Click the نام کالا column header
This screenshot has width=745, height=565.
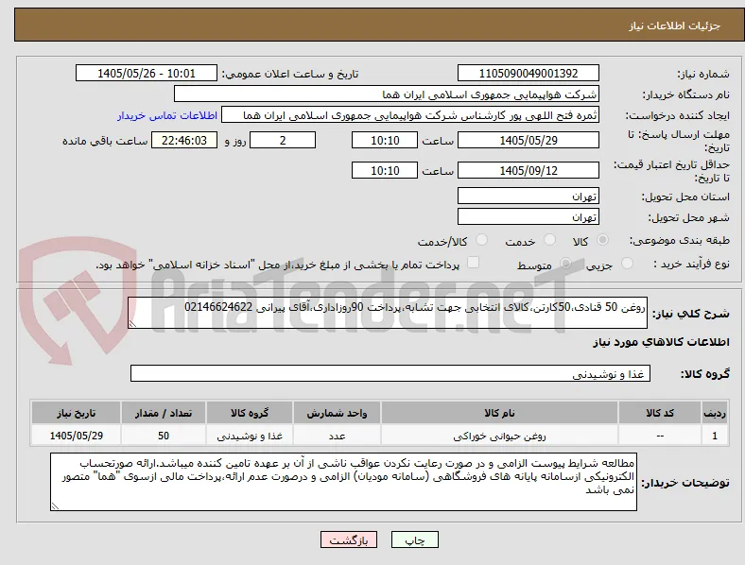[x=499, y=413]
